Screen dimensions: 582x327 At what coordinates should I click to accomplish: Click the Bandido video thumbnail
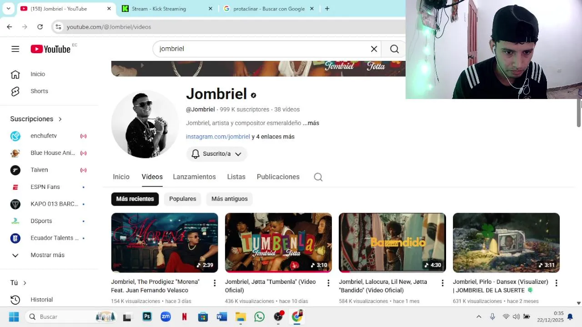[x=392, y=243]
